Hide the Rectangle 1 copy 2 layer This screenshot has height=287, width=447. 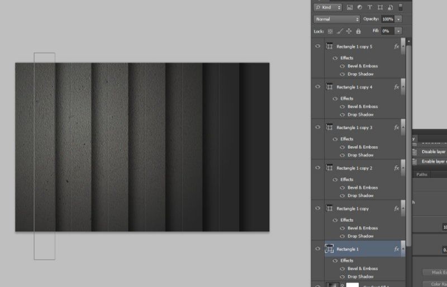(318, 168)
